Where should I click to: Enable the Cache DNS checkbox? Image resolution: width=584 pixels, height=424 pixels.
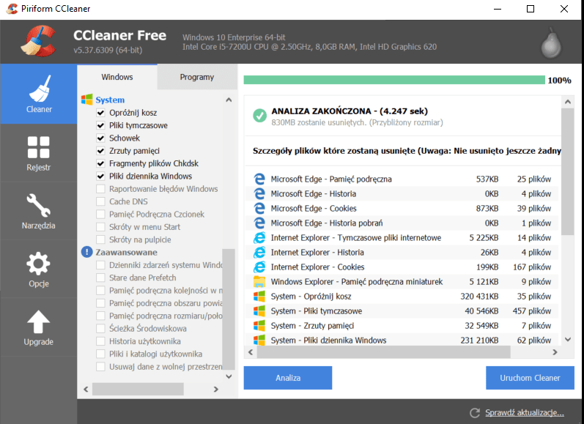(x=101, y=201)
